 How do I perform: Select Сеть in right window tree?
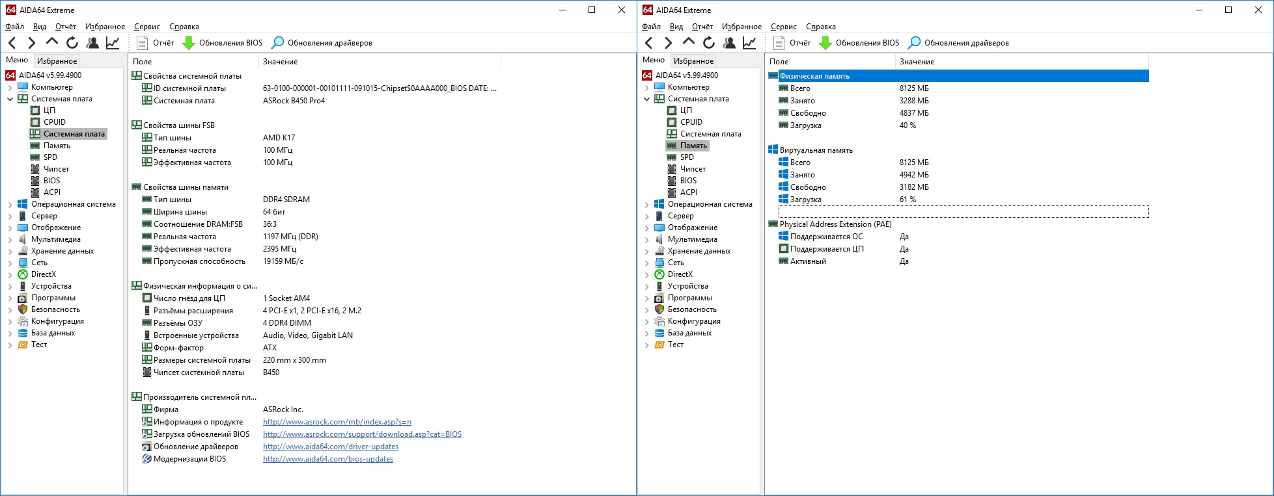[x=676, y=263]
